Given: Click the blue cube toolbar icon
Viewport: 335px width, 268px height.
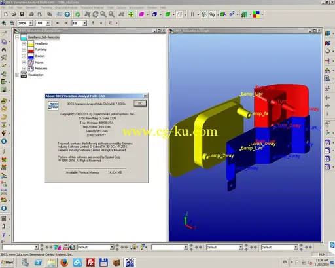Looking at the screenshot, I should click(154, 14).
